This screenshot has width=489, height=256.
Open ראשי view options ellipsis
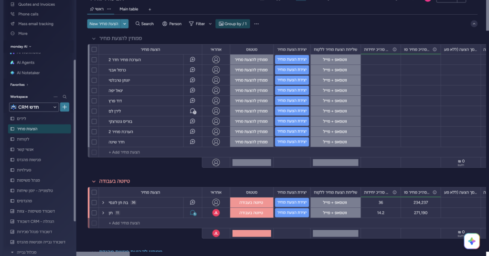[109, 9]
